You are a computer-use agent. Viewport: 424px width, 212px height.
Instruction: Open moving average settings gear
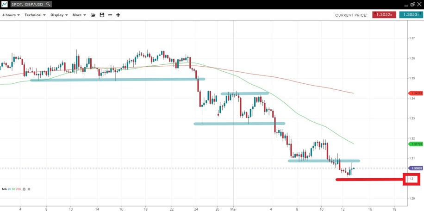click(x=24, y=189)
